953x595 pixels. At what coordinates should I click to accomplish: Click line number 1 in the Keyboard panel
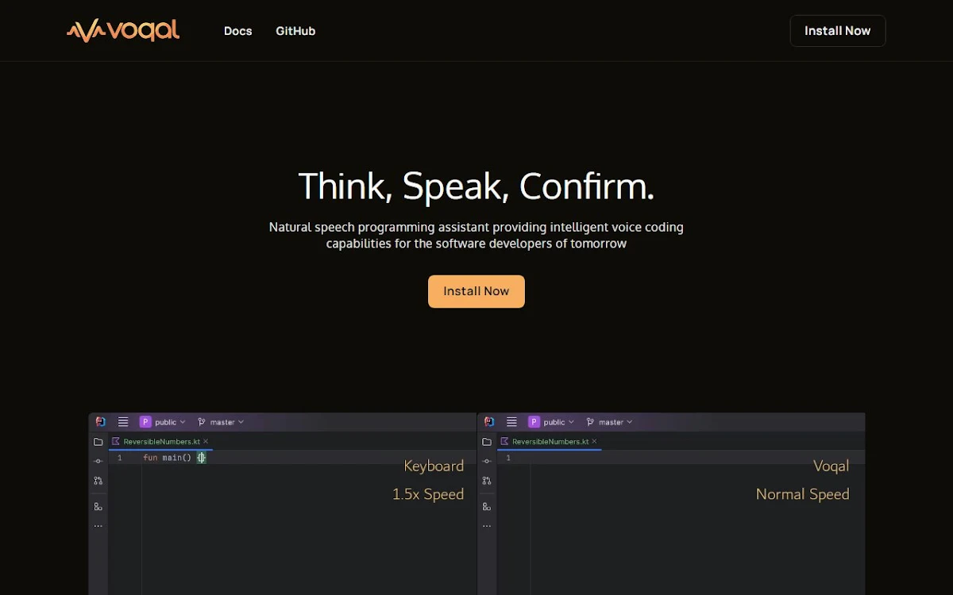pos(120,458)
